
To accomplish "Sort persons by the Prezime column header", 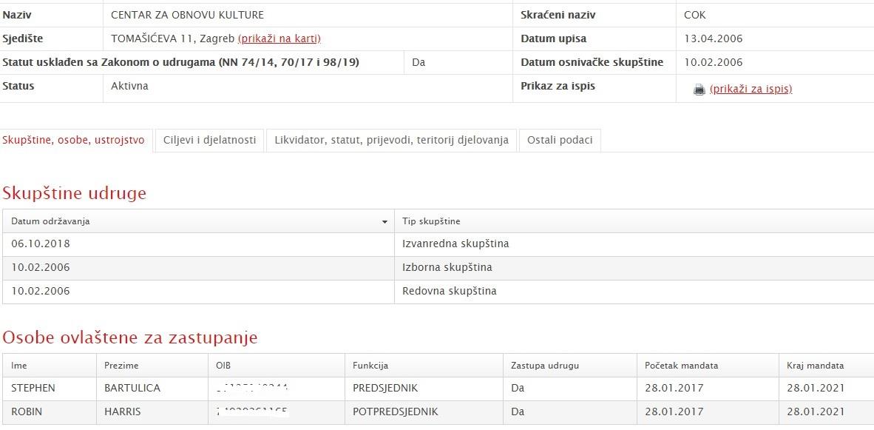I will 121,366.
